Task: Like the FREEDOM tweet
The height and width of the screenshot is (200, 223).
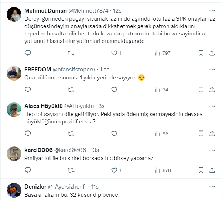Action: [x=114, y=89]
